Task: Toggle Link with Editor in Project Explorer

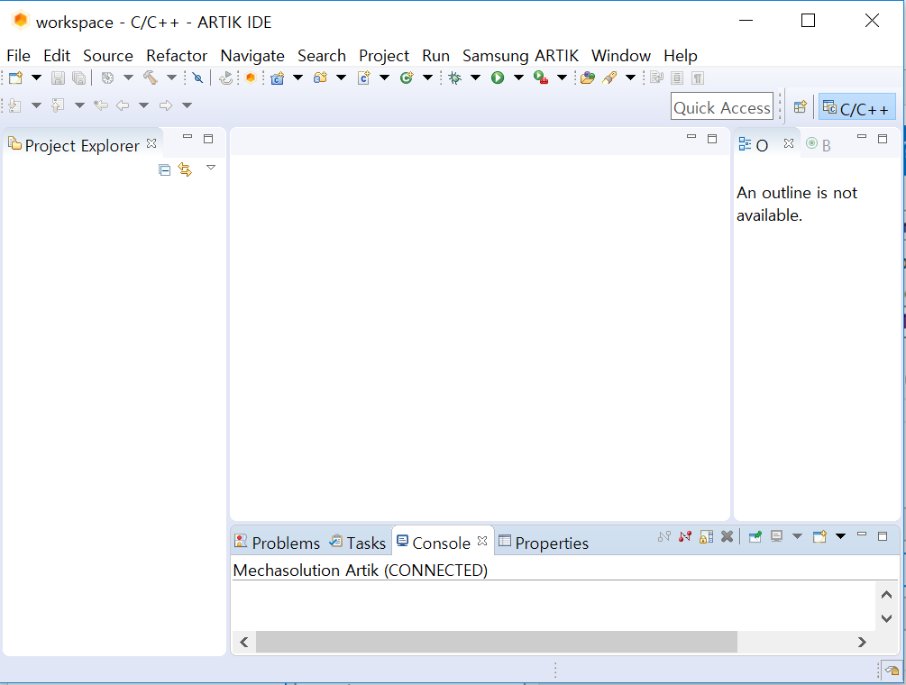Action: click(x=185, y=169)
